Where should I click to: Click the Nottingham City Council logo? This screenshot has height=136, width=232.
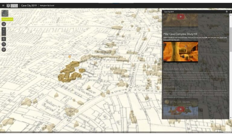[x=12, y=6]
